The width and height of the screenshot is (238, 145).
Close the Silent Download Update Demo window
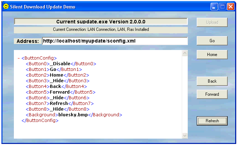coord(230,6)
